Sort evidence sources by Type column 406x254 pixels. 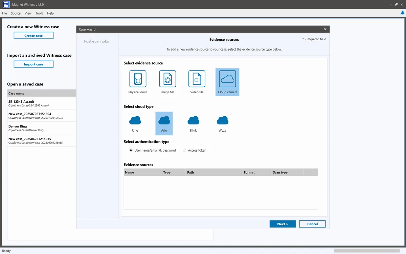[174, 172]
